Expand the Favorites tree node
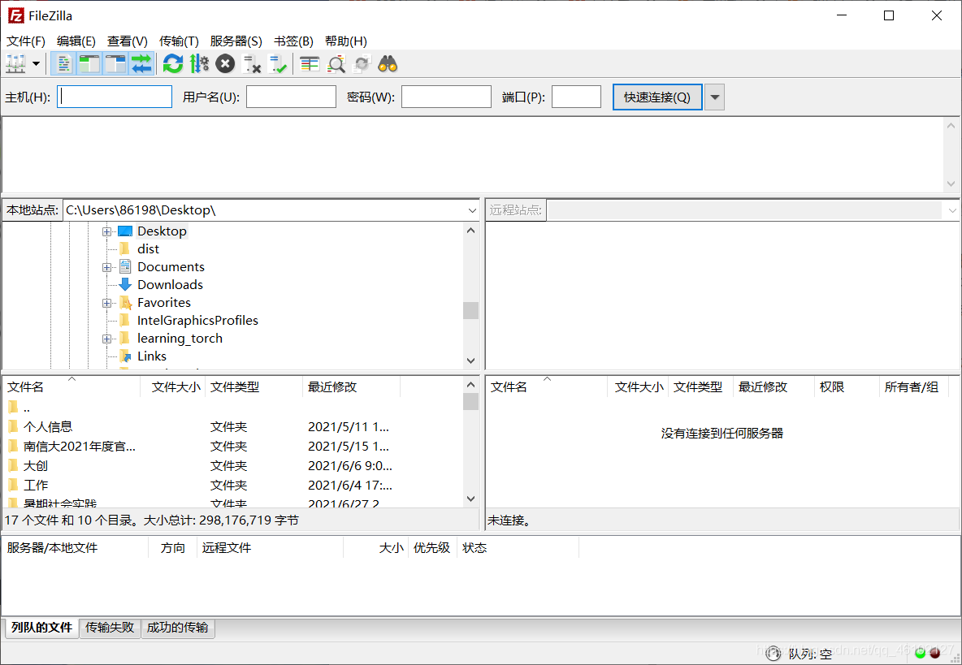 click(106, 303)
